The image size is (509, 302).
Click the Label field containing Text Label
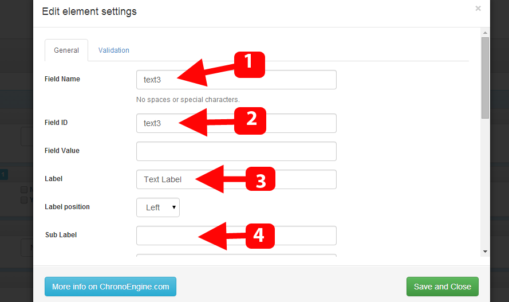click(x=236, y=179)
